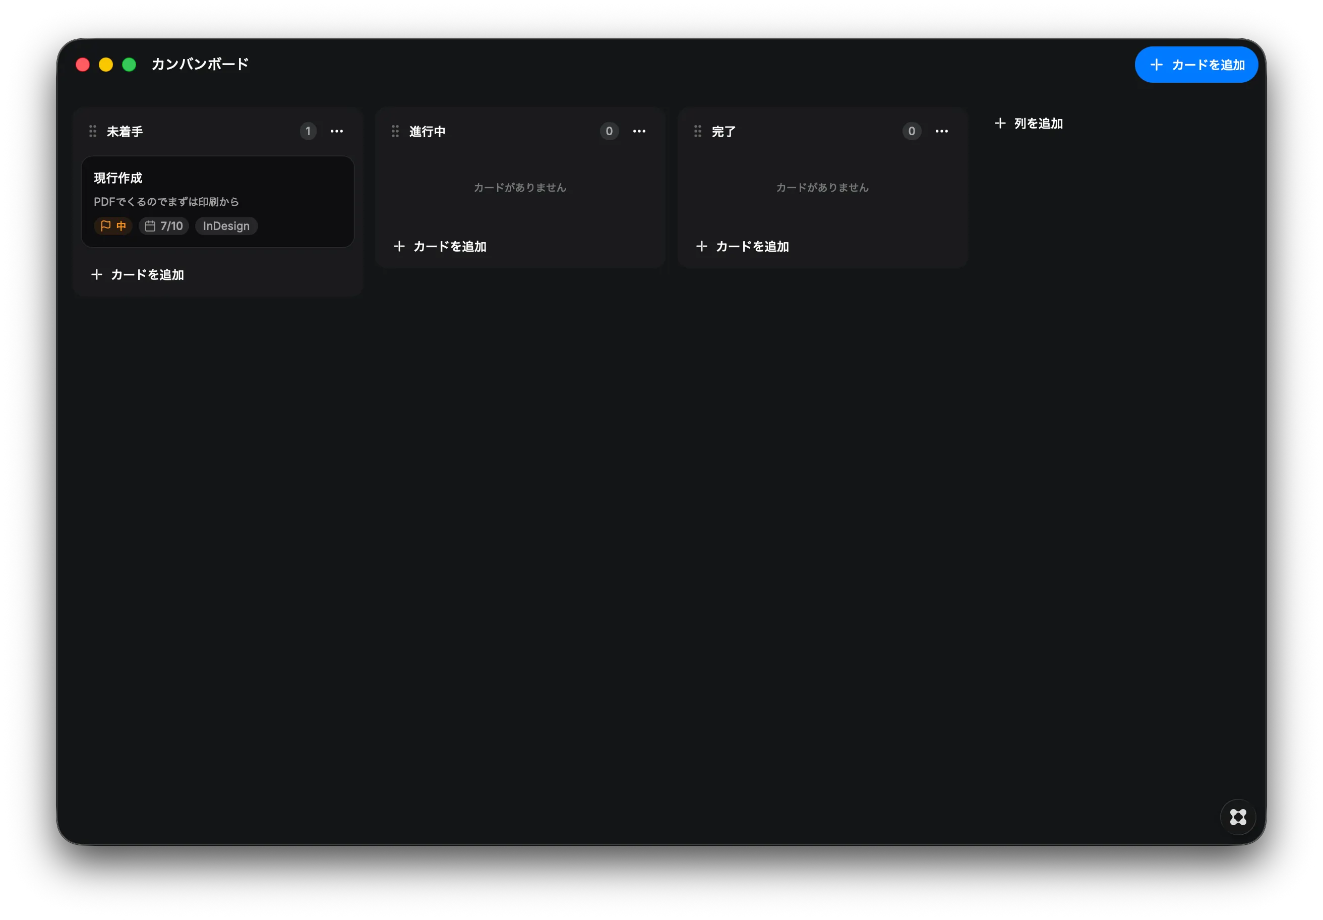Close the window with the red button
The image size is (1323, 920).
coord(82,65)
